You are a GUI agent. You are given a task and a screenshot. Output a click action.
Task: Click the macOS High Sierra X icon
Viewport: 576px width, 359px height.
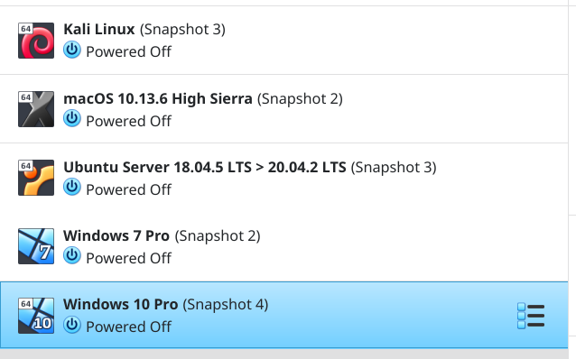(x=36, y=109)
